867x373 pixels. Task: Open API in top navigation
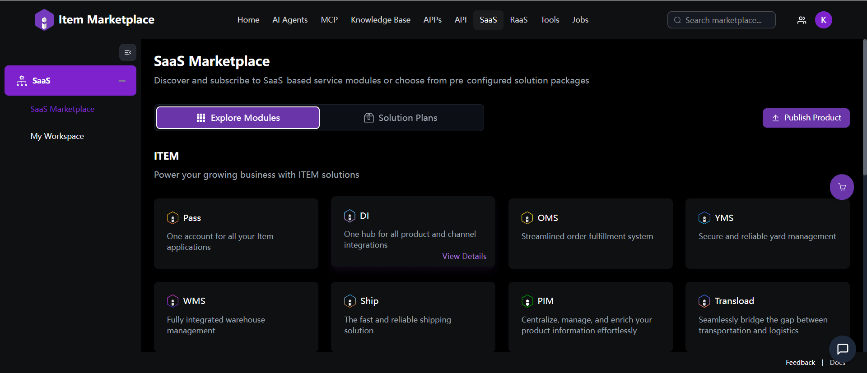tap(461, 20)
